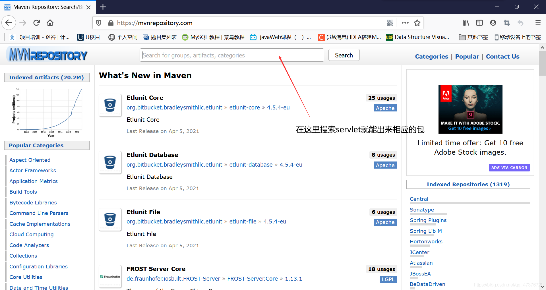This screenshot has width=546, height=290.
Task: Click the 25 usages badge
Action: pyautogui.click(x=381, y=98)
